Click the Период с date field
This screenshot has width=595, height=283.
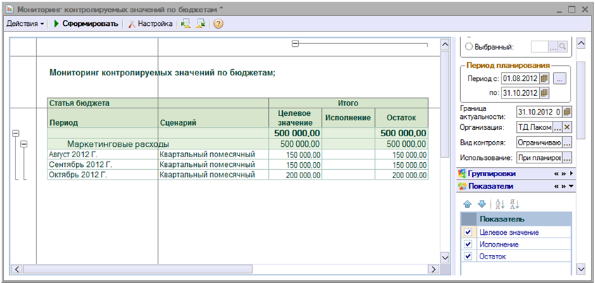pos(519,78)
